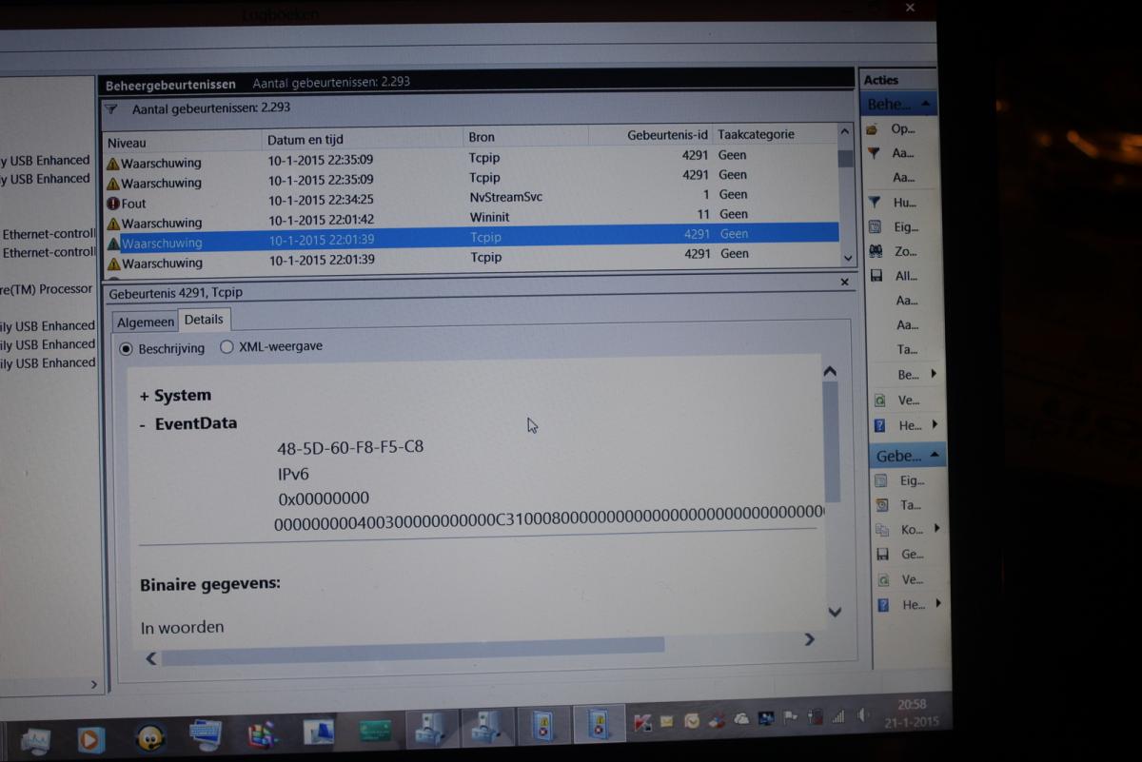This screenshot has height=762, width=1142.
Task: Click the taskbar clock showing 20:58
Action: click(913, 705)
